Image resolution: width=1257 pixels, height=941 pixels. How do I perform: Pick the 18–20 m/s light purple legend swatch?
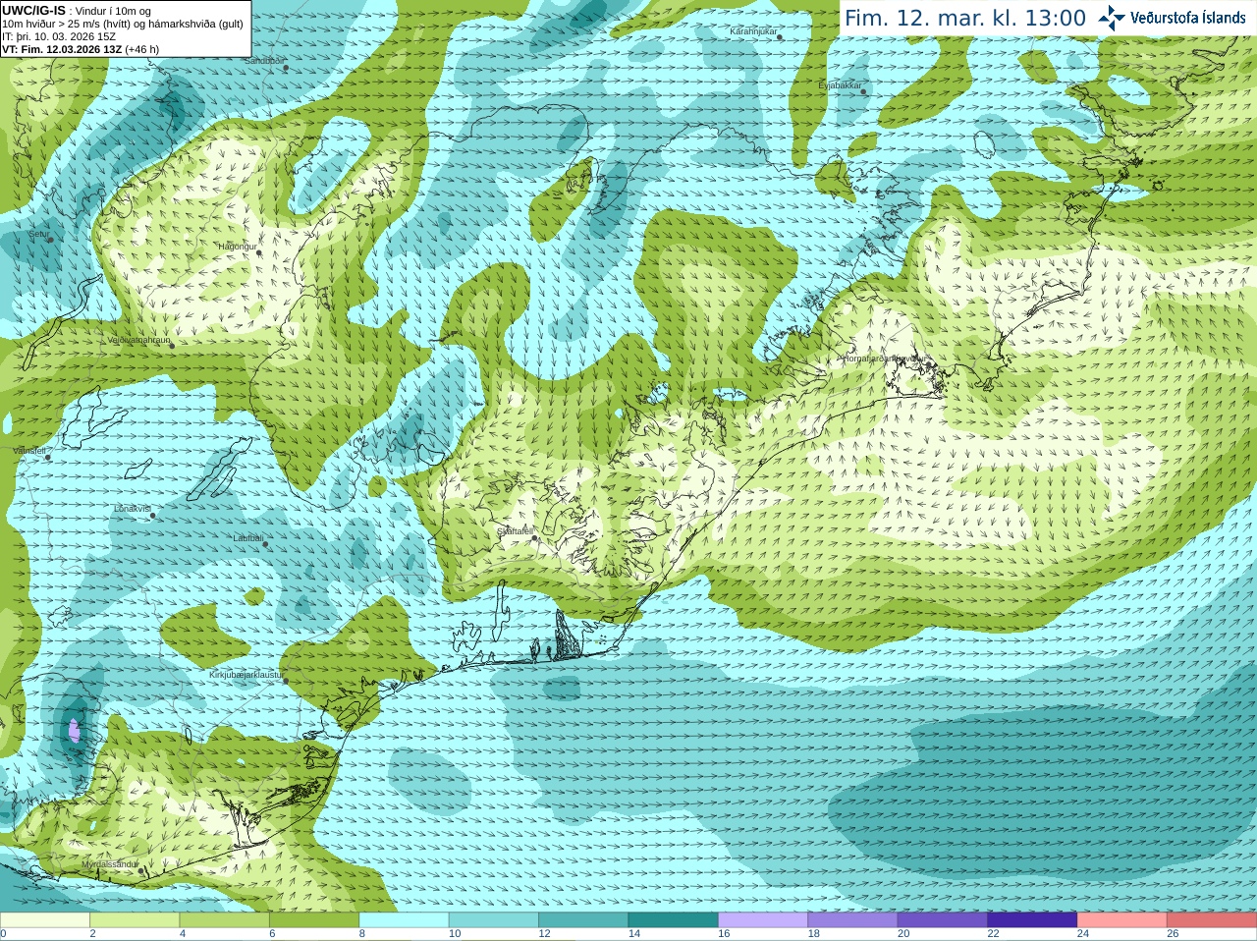[x=853, y=920]
